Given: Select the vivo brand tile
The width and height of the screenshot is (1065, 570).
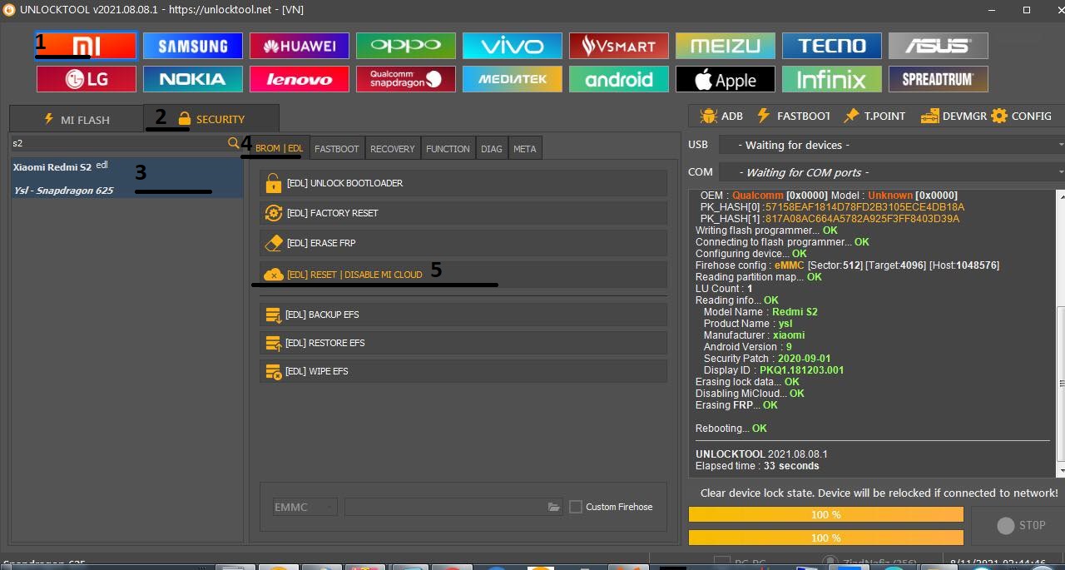Looking at the screenshot, I should click(513, 46).
